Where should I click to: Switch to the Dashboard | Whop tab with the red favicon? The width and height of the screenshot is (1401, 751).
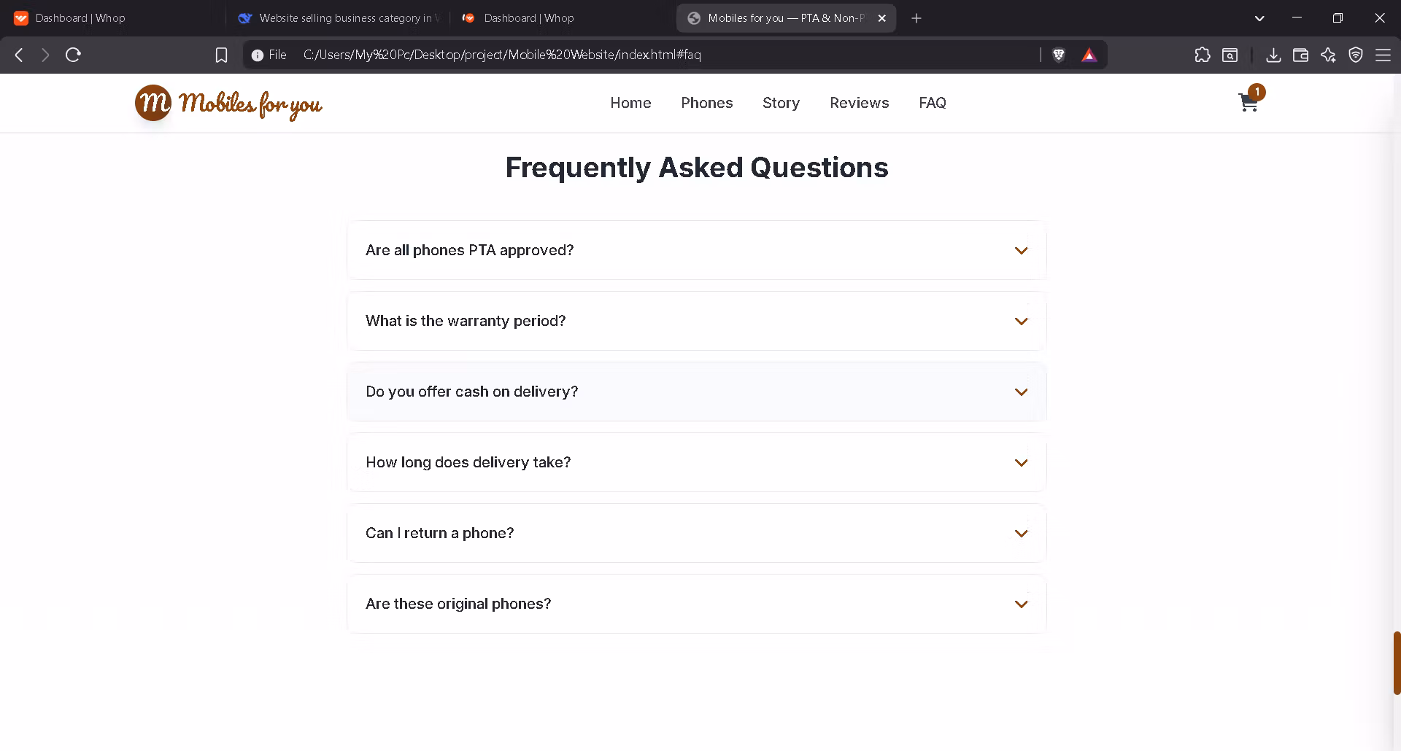point(562,18)
